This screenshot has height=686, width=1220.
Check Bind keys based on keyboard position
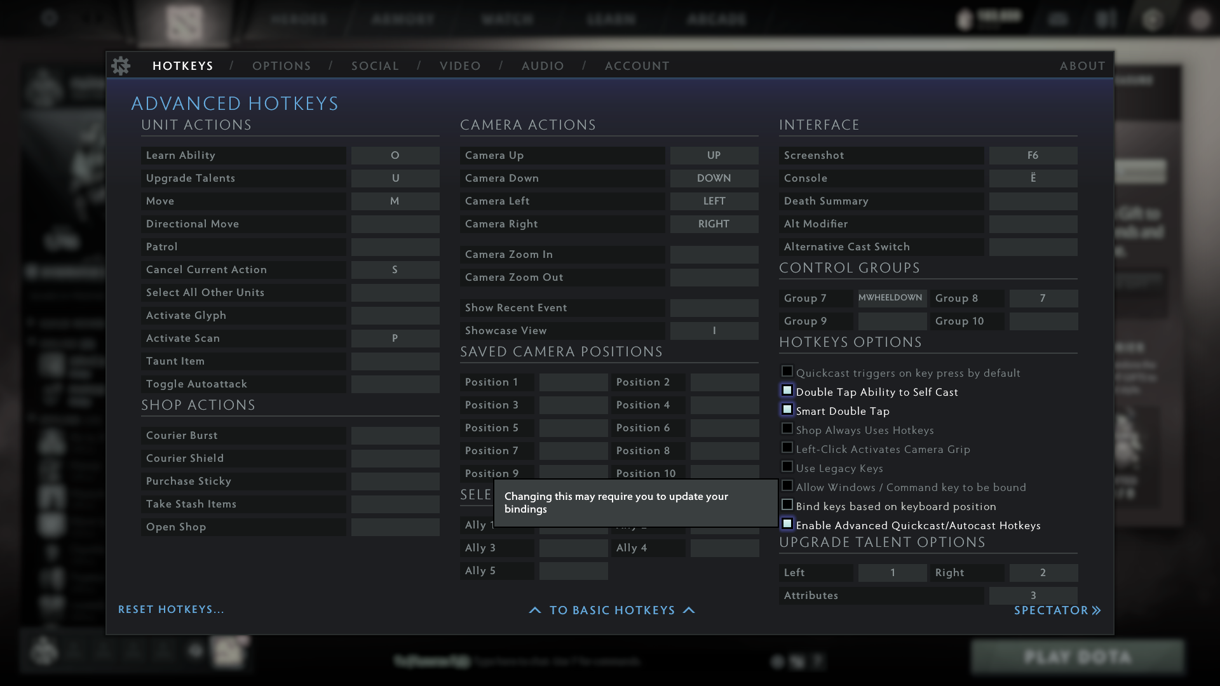point(787,505)
